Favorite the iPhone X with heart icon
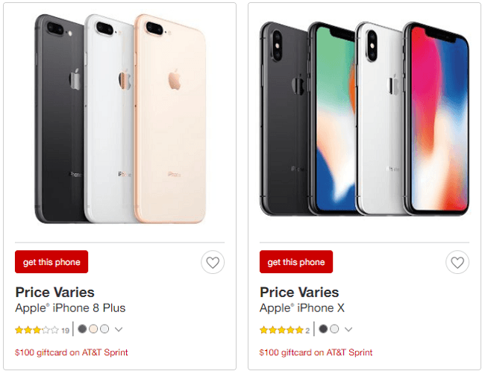 [x=457, y=262]
